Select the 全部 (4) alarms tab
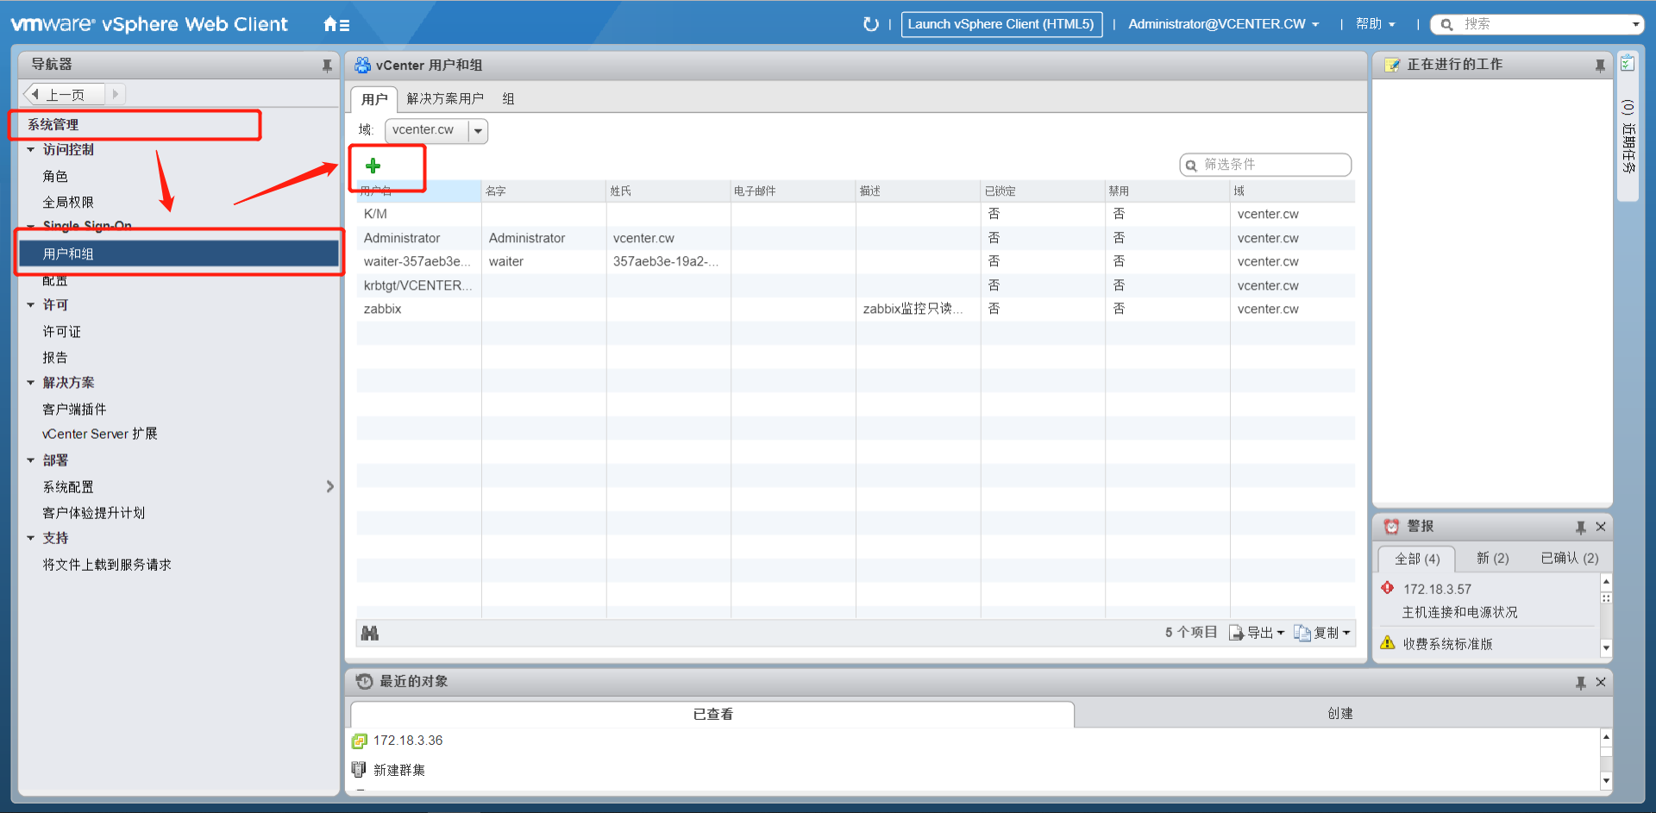Screen dimensions: 1656x813 1417,559
